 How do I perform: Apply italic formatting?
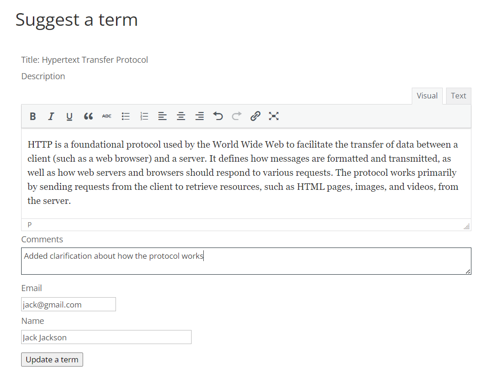(51, 116)
